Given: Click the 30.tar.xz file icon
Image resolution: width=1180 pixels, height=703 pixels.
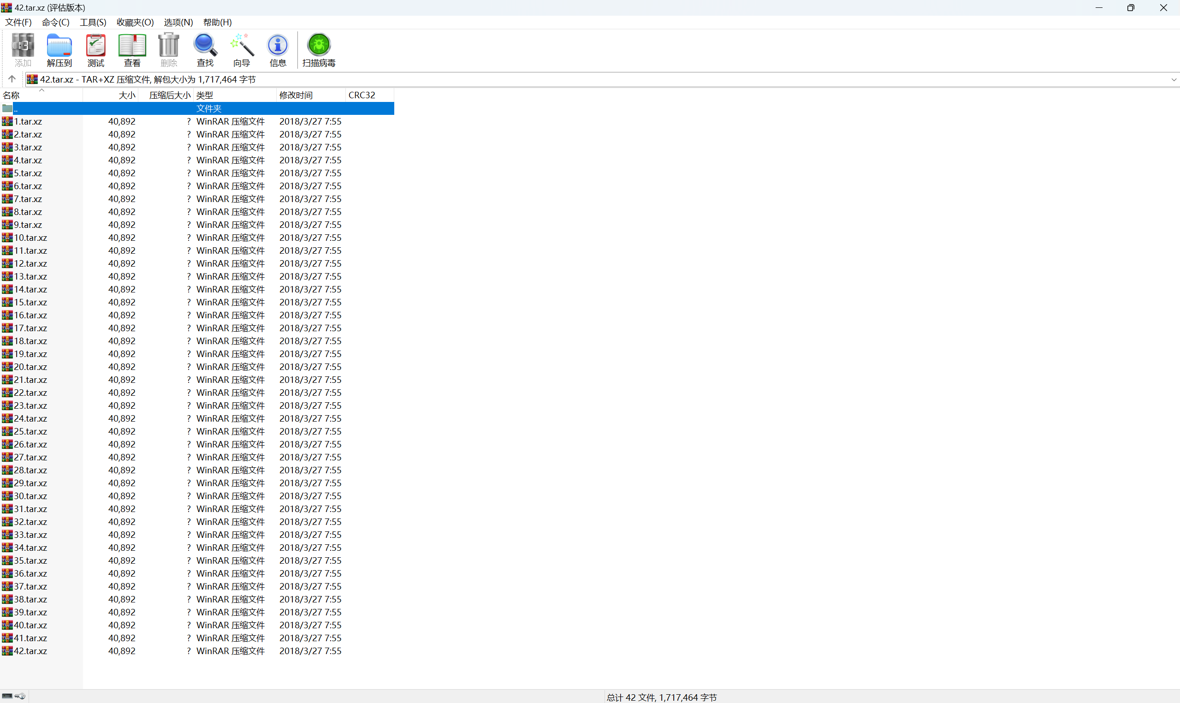Looking at the screenshot, I should point(7,496).
